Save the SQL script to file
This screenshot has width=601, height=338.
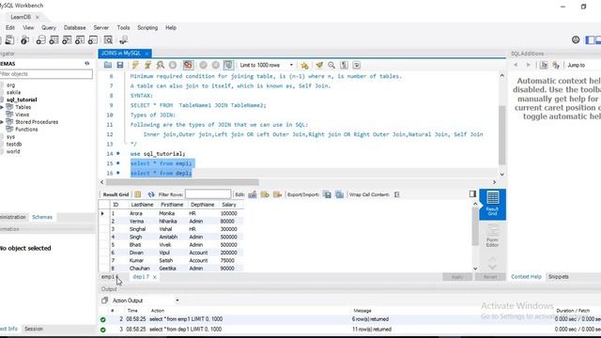[x=120, y=65]
